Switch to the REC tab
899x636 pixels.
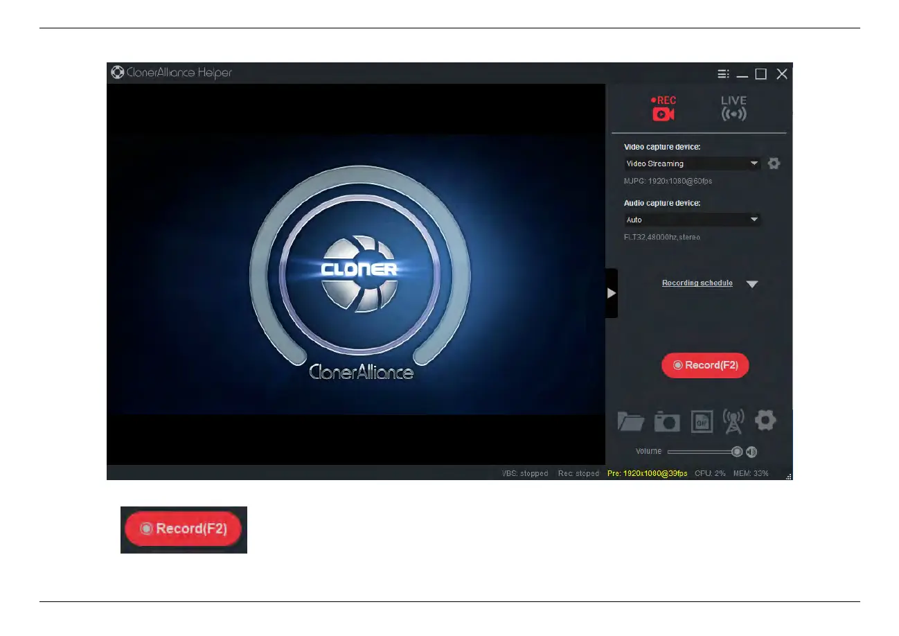(663, 109)
